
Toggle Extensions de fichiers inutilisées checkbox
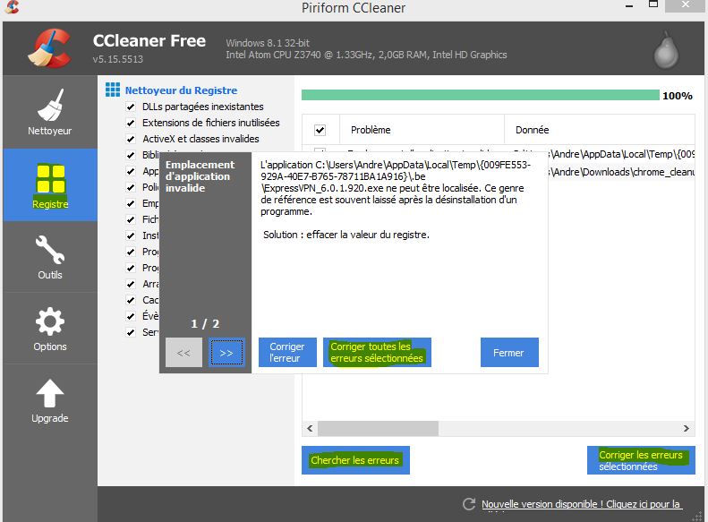[131, 123]
